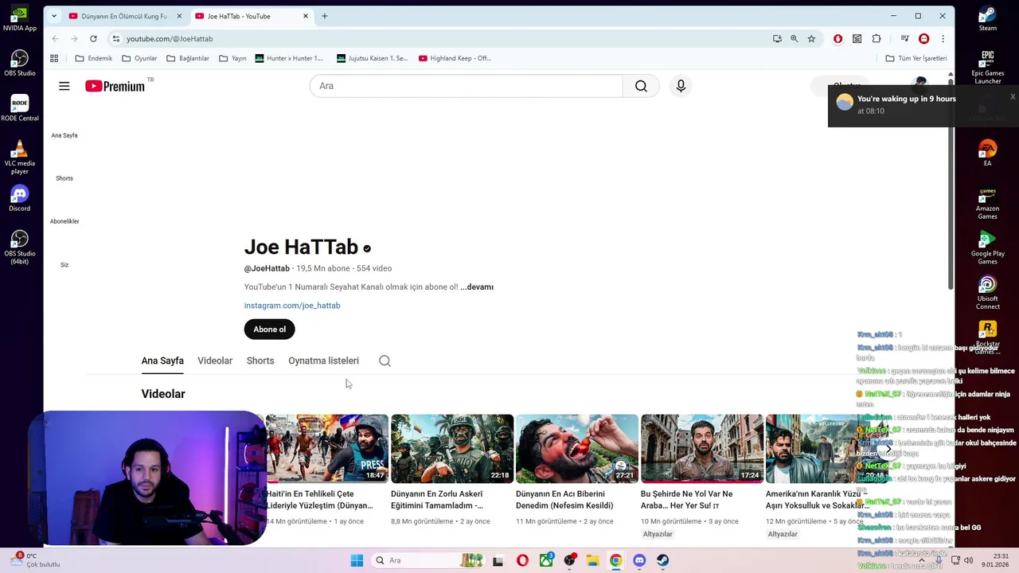Viewport: 1019px width, 573px height.
Task: Switch to the Videolar channel tab
Action: [215, 361]
